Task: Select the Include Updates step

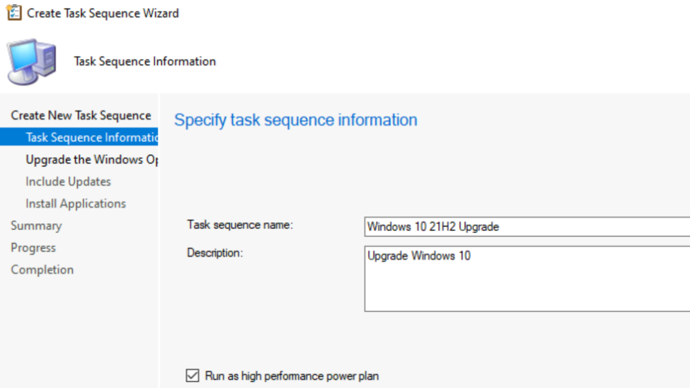Action: pyautogui.click(x=68, y=182)
